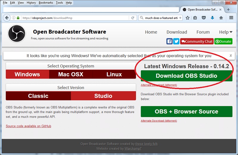Open the OBS Twitter page icon
The width and height of the screenshot is (238, 155).
coord(176,41)
